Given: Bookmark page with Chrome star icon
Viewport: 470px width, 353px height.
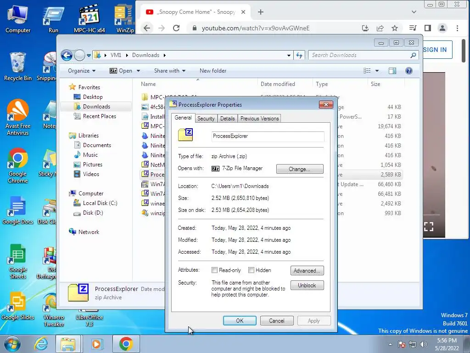Looking at the screenshot, I should pyautogui.click(x=394, y=28).
